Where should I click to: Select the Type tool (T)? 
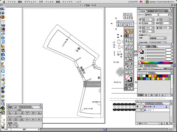(x=131, y=40)
